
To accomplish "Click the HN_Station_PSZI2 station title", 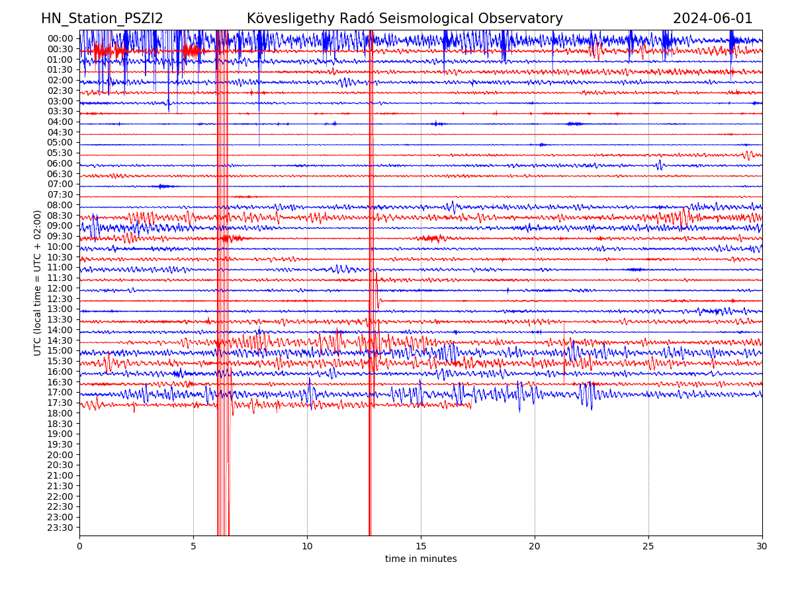I will (x=102, y=19).
